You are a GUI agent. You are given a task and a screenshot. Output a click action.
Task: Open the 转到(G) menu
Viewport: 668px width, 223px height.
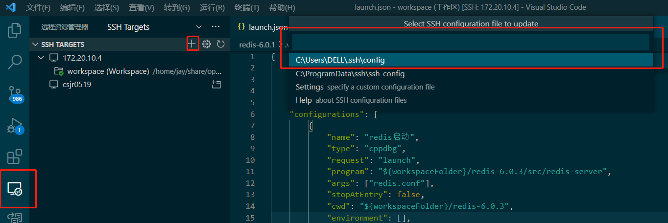click(x=177, y=7)
